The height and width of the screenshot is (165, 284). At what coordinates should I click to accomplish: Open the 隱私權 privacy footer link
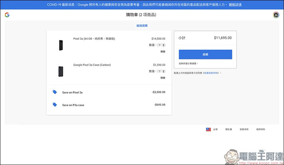[229, 129]
